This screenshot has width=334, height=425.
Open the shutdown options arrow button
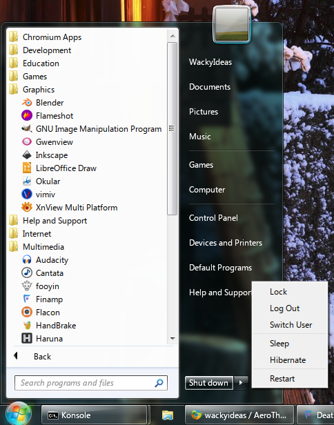tap(241, 383)
